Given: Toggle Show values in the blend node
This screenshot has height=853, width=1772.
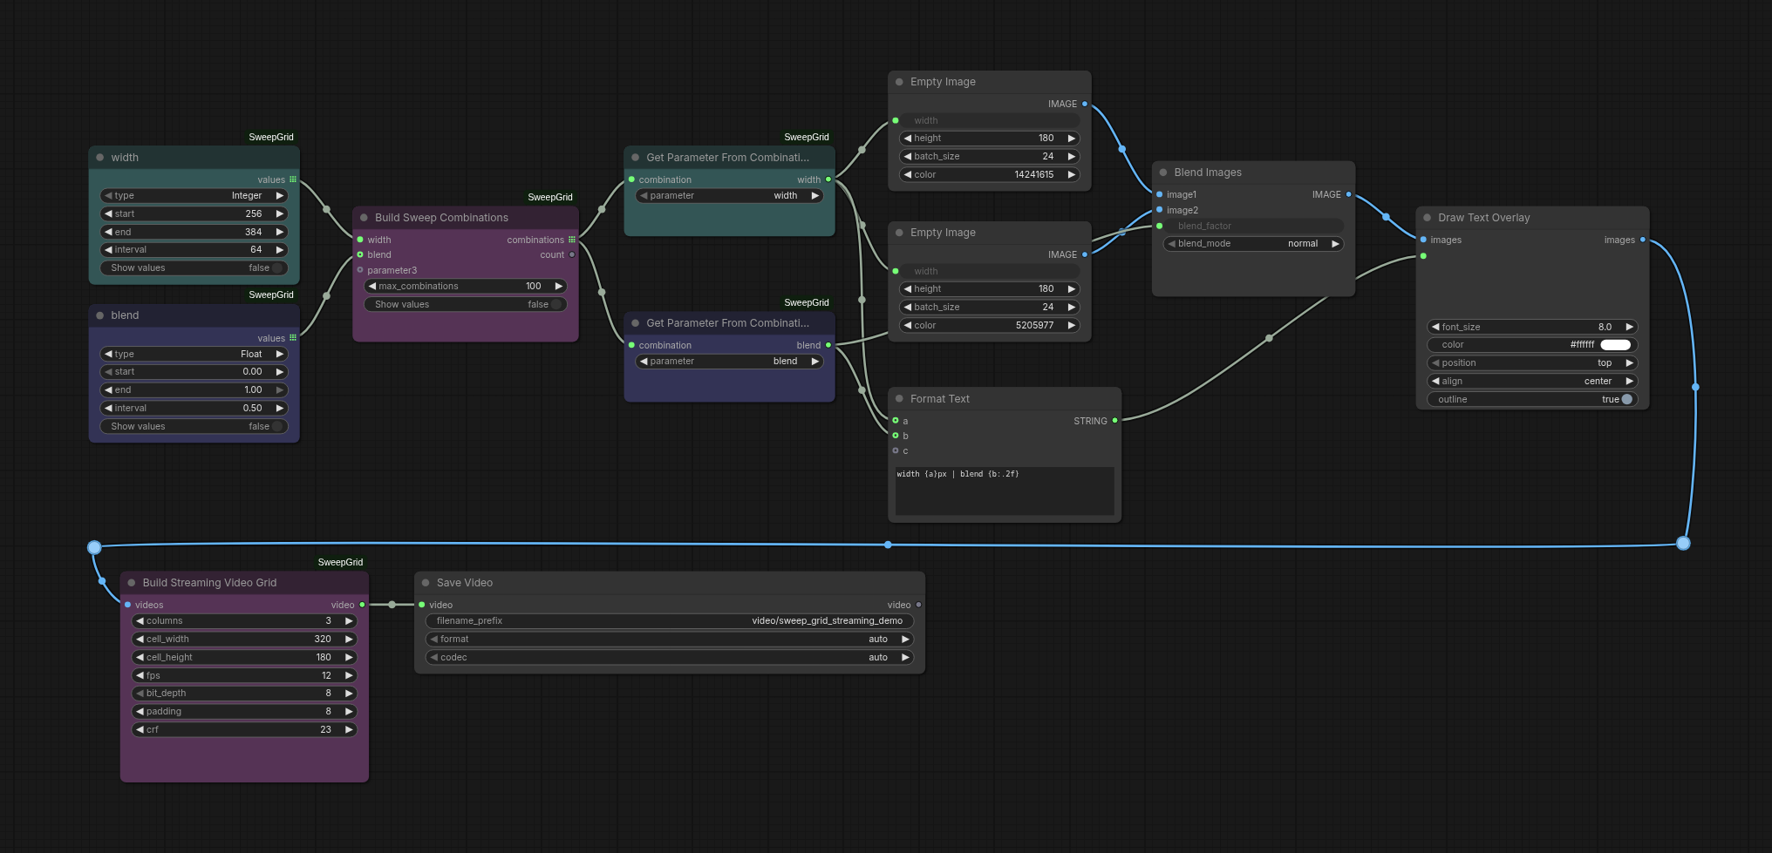Looking at the screenshot, I should [x=194, y=427].
